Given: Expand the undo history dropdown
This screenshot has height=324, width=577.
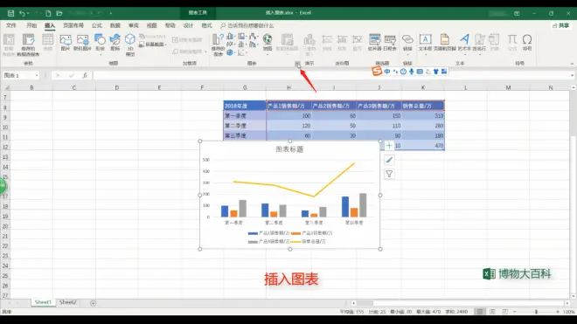Looking at the screenshot, I should (28, 14).
